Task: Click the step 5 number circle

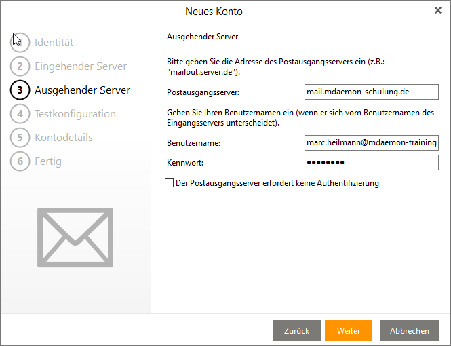Action: (20, 138)
